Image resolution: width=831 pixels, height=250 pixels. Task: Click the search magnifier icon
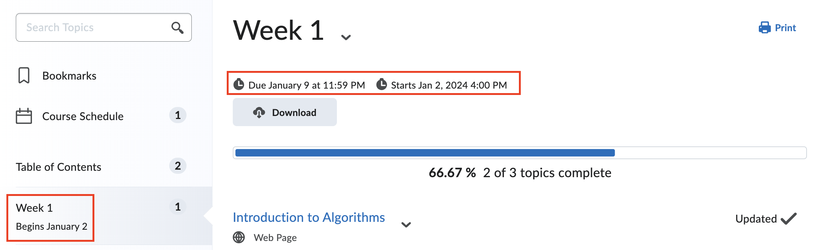click(177, 27)
